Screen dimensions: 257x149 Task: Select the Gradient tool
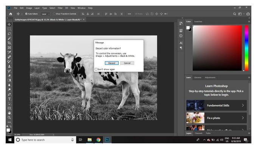(9, 80)
